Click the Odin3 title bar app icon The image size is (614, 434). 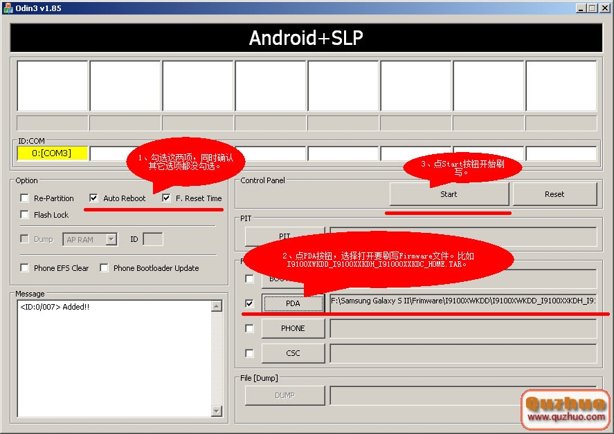point(8,8)
